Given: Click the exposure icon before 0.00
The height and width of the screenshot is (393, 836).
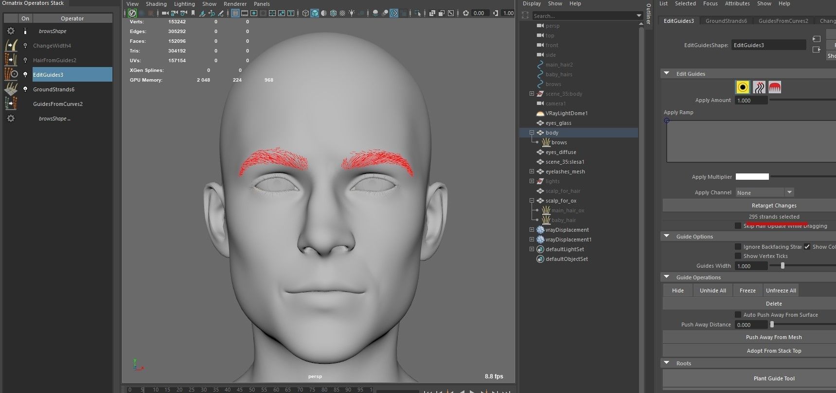Looking at the screenshot, I should click(465, 13).
